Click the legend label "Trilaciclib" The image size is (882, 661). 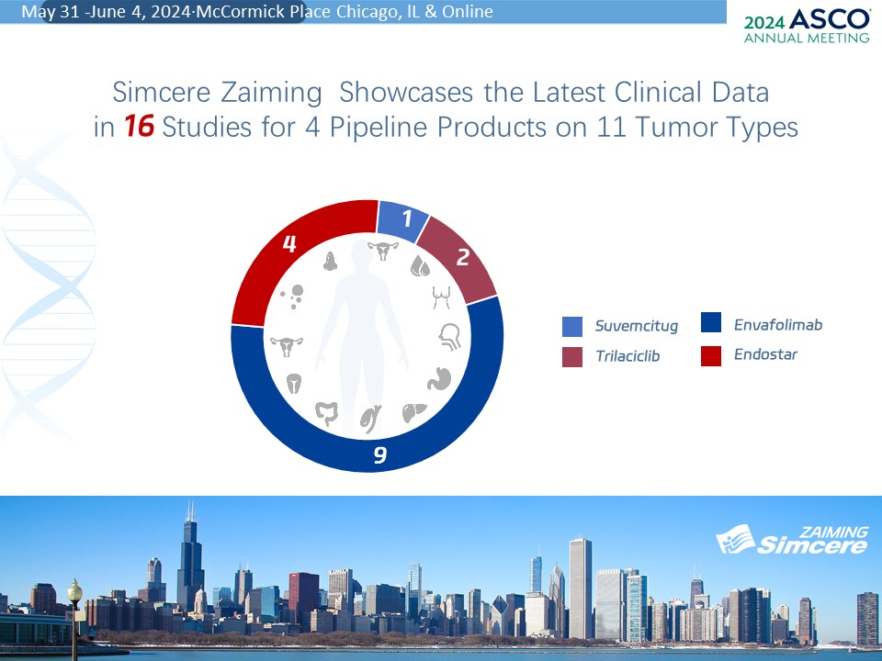click(x=628, y=356)
